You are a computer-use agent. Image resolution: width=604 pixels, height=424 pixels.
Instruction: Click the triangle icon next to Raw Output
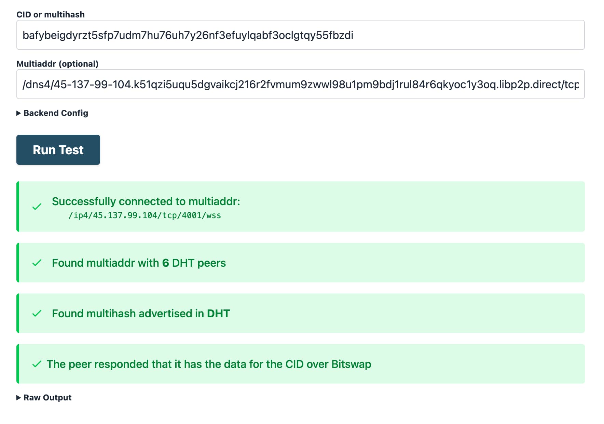[x=19, y=397]
